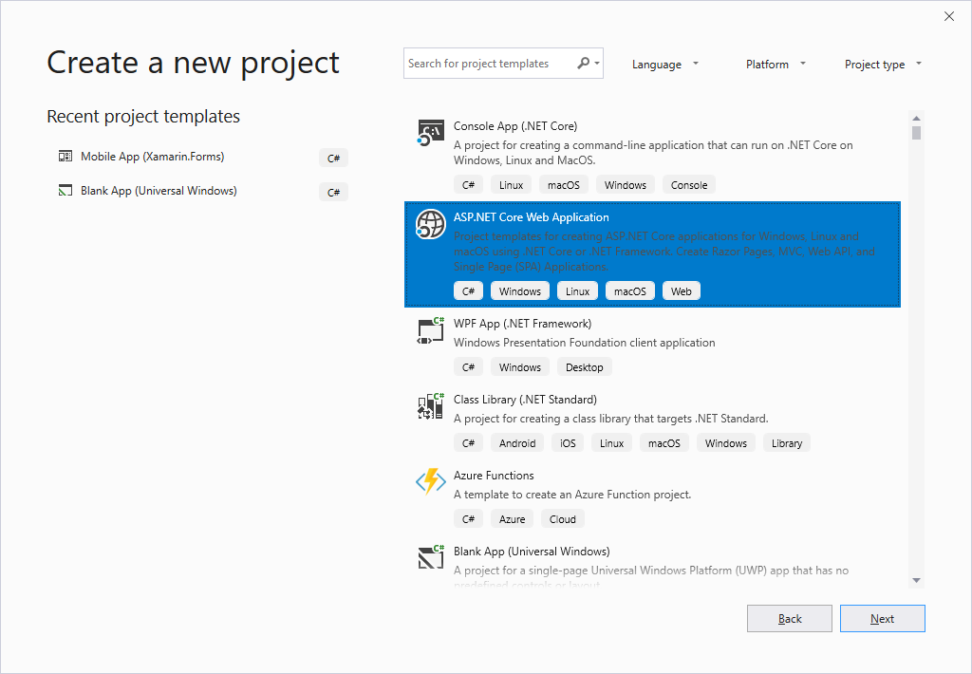Click the search magnifier icon
972x674 pixels.
(x=584, y=64)
